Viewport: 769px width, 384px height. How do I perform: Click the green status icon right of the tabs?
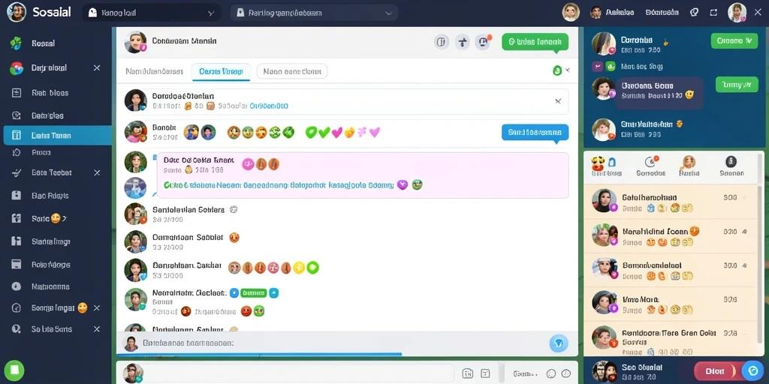[x=557, y=70]
